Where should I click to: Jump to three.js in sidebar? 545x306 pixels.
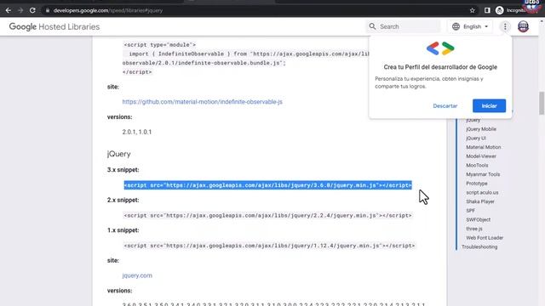click(x=474, y=229)
